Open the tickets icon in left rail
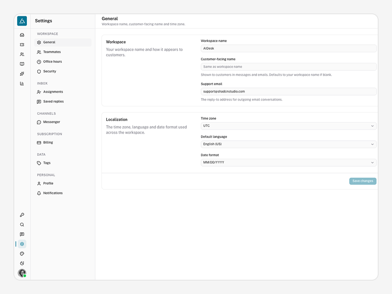This screenshot has height=294, width=392. (22, 45)
